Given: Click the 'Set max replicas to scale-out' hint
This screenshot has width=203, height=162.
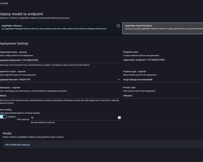Looking at the screenshot, I should 43,123.
